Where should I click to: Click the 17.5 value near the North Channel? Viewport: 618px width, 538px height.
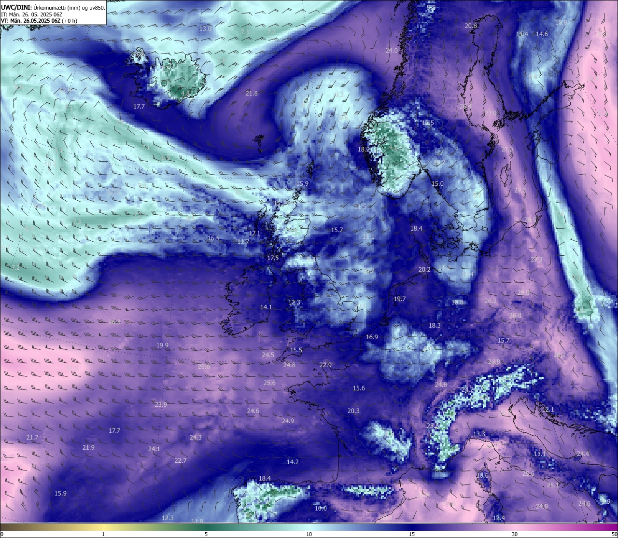(273, 258)
